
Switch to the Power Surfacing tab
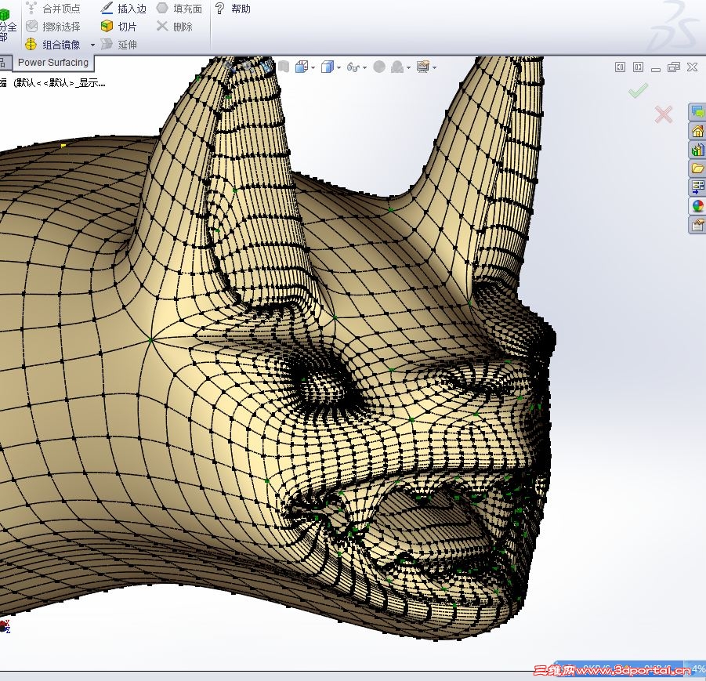pos(52,63)
